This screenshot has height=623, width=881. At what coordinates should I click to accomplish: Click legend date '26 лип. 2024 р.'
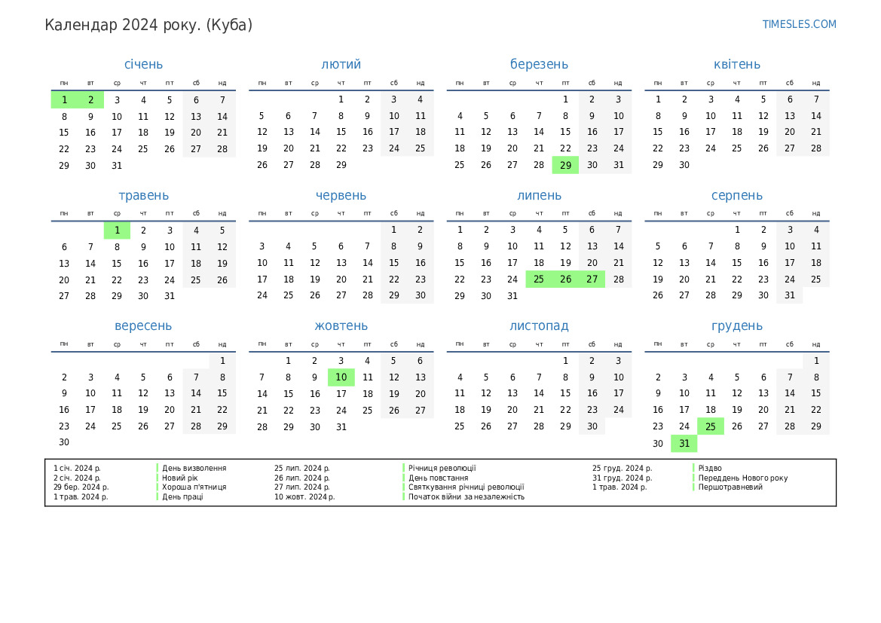pyautogui.click(x=302, y=478)
